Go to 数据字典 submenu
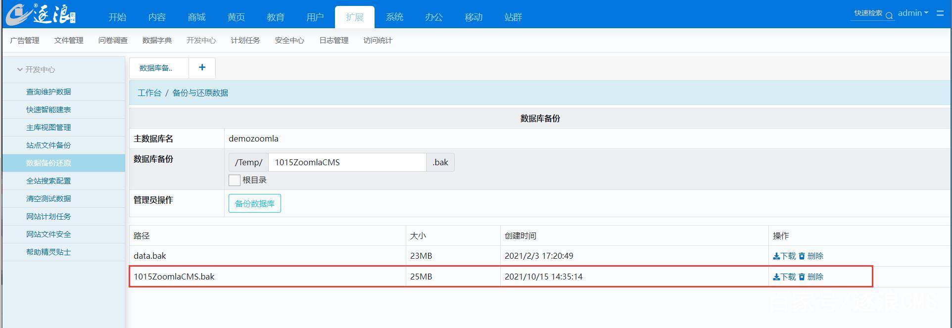 (x=157, y=41)
